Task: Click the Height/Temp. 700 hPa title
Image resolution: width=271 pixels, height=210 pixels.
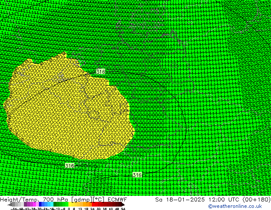Action: pos(35,200)
